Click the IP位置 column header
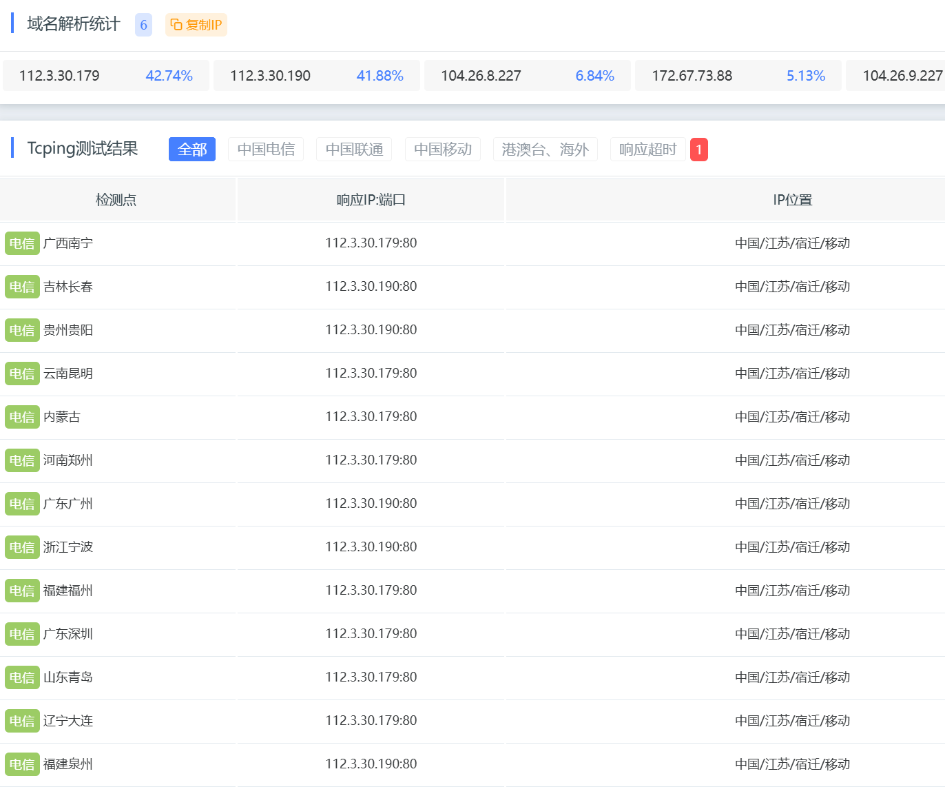 point(793,200)
